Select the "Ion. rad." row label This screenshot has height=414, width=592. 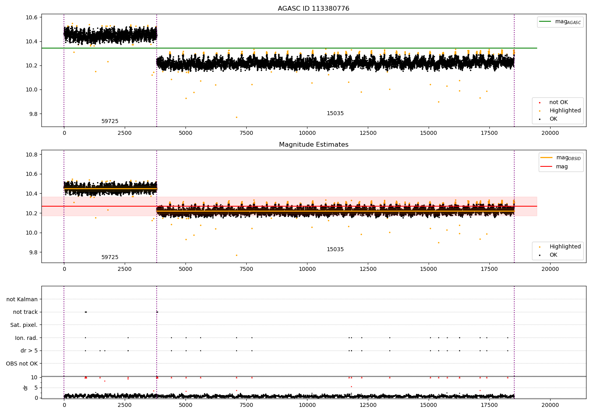26,338
